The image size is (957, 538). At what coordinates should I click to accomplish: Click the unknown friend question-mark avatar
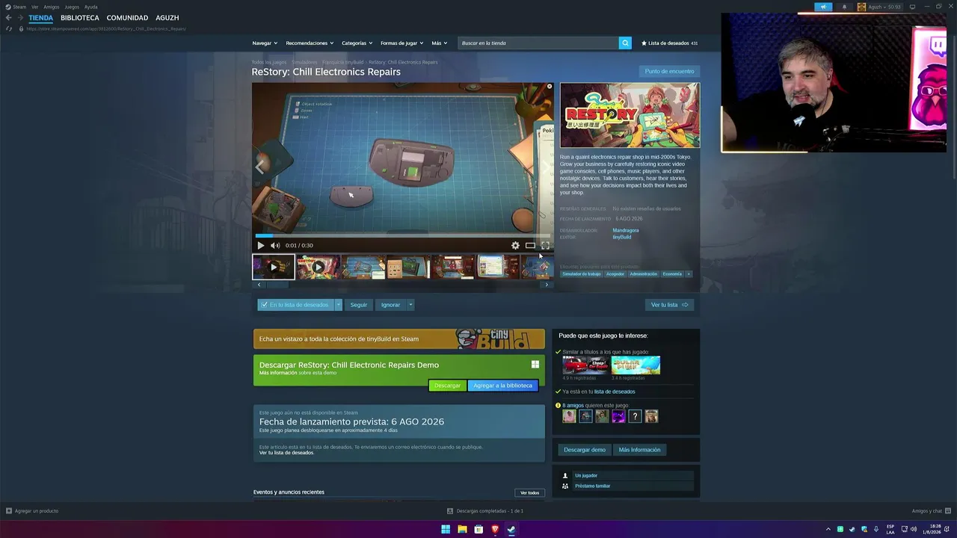(635, 416)
